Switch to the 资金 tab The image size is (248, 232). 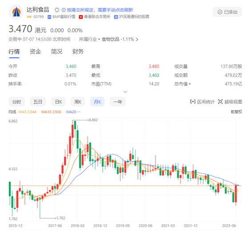pyautogui.click(x=35, y=52)
